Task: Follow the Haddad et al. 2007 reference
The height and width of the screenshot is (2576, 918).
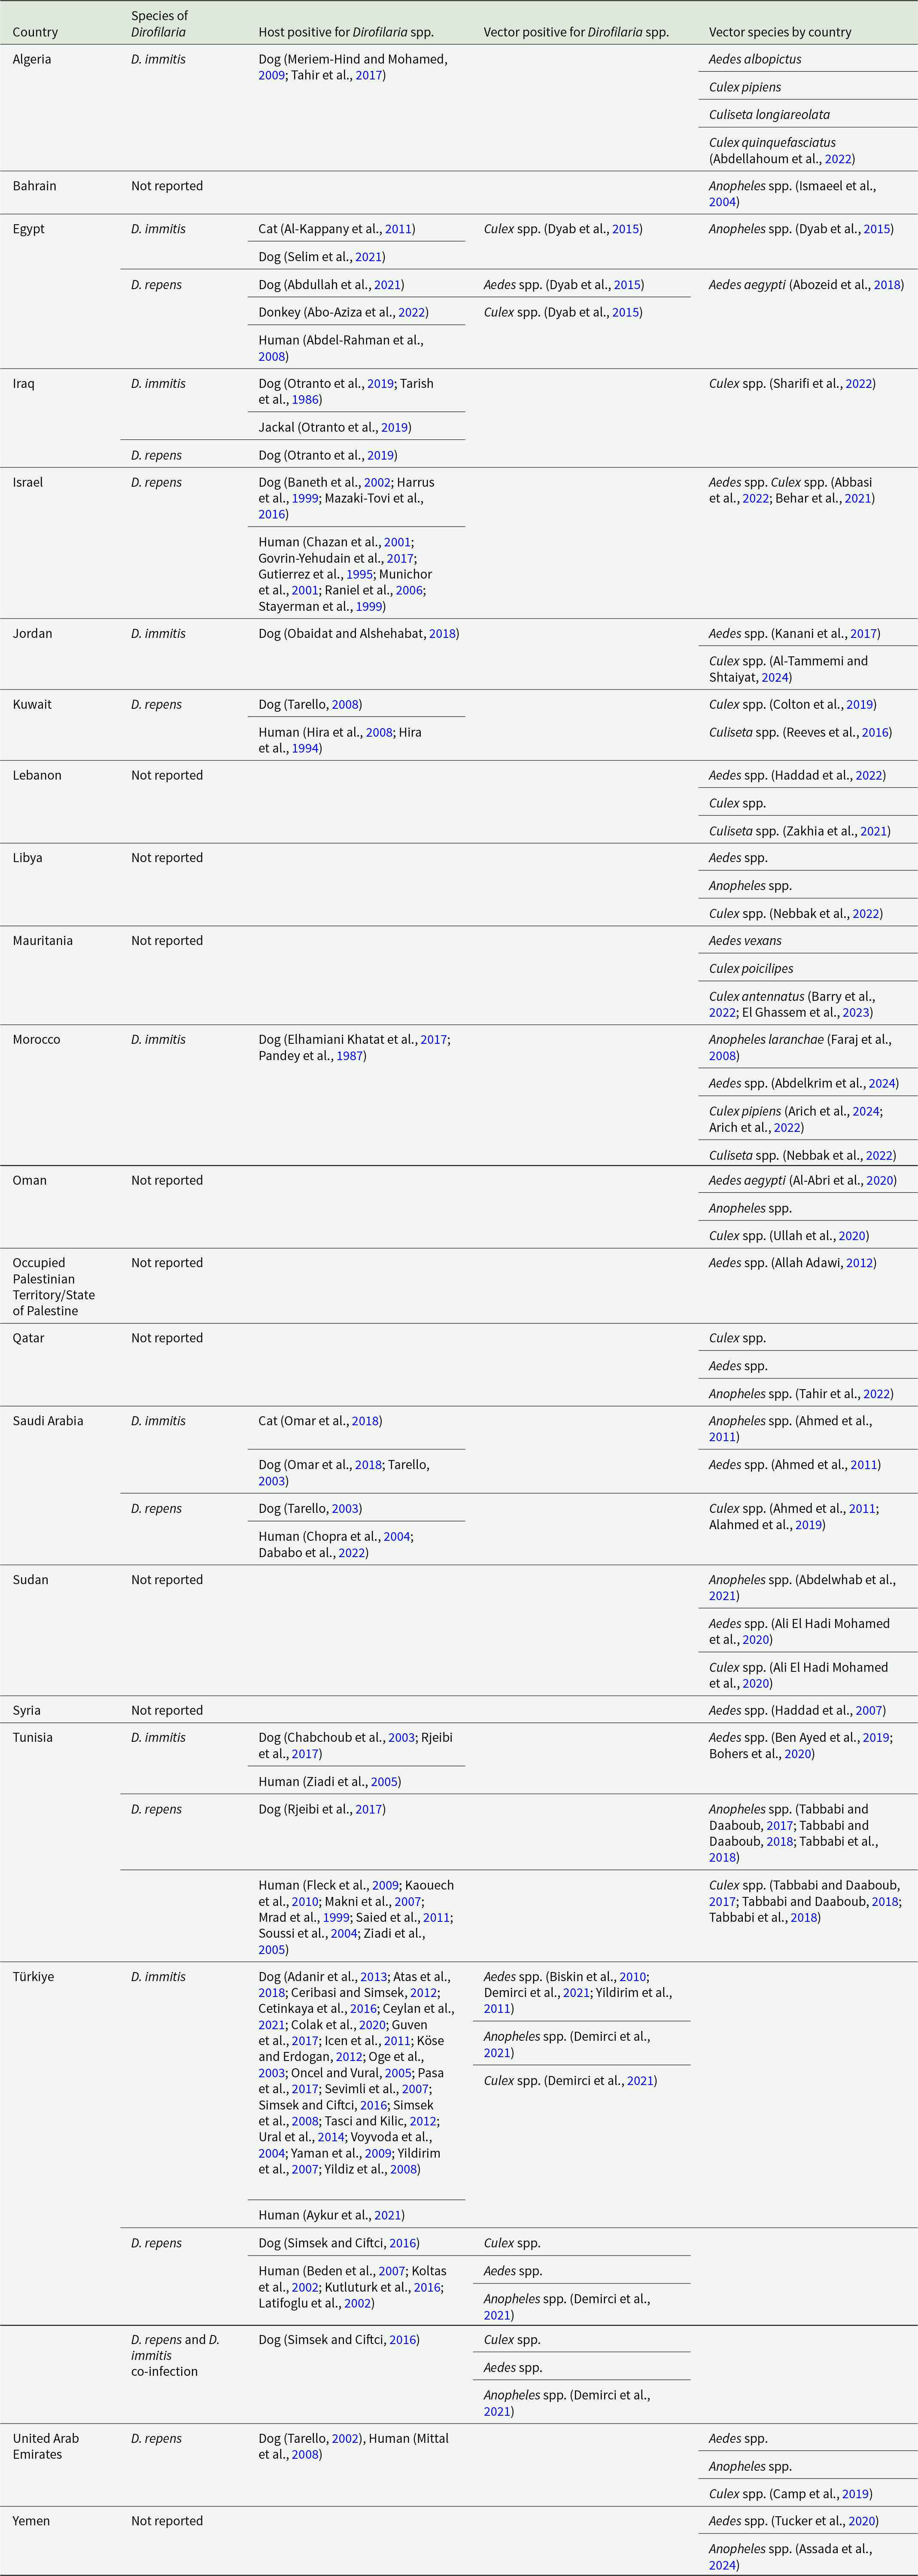Action: 869,1710
